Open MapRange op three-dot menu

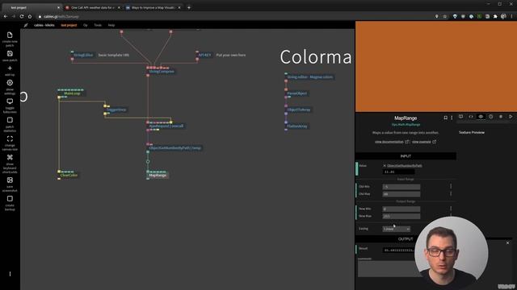[452, 118]
